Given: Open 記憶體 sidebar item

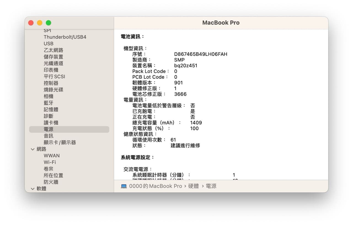Looking at the screenshot, I should pos(51,109).
